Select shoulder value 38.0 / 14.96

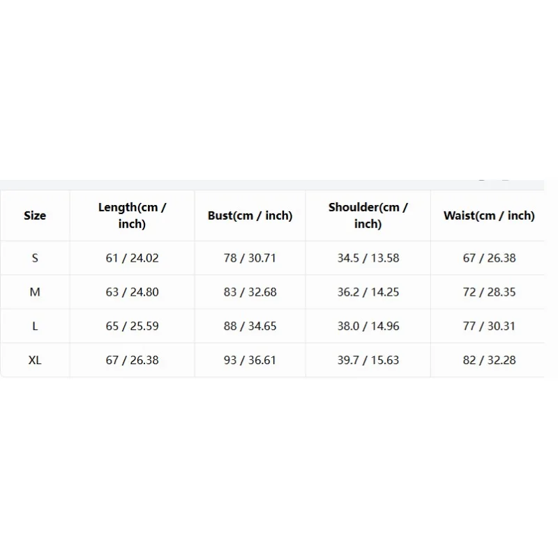[368, 326]
